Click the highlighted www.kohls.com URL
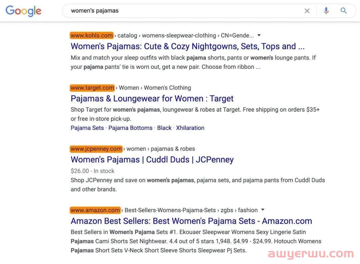The width and height of the screenshot is (360, 264). (92, 36)
